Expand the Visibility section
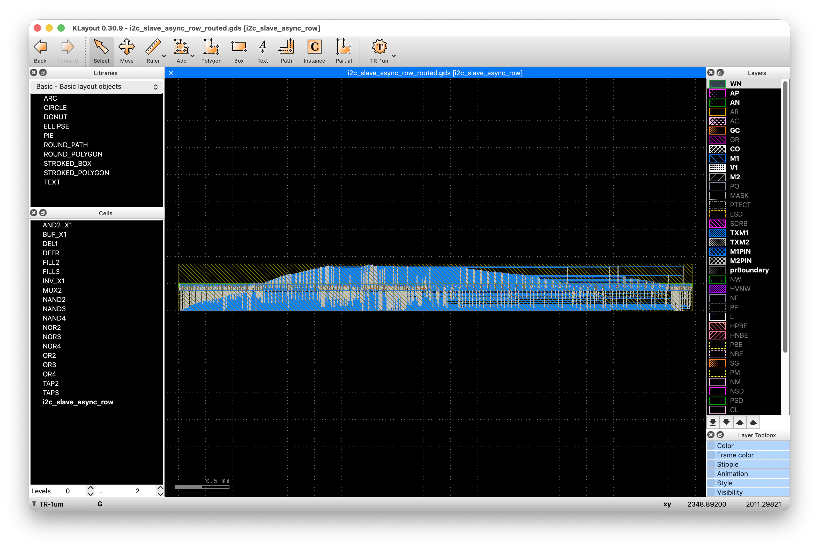Screen dimensions: 819x549 748,492
